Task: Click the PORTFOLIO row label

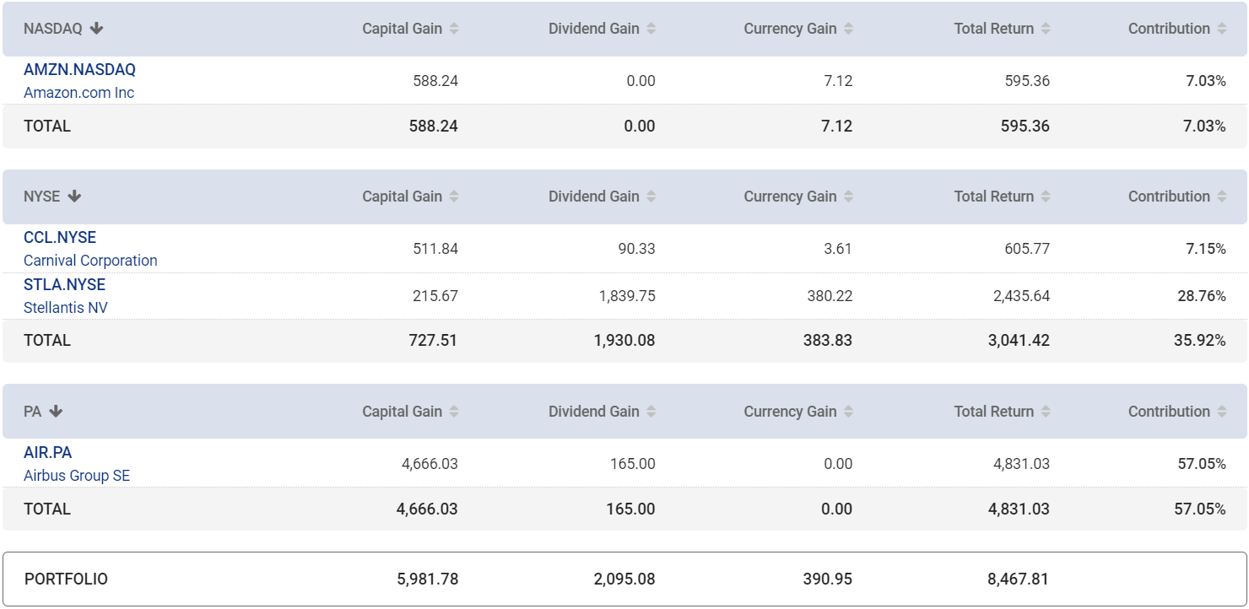Action: 66,579
